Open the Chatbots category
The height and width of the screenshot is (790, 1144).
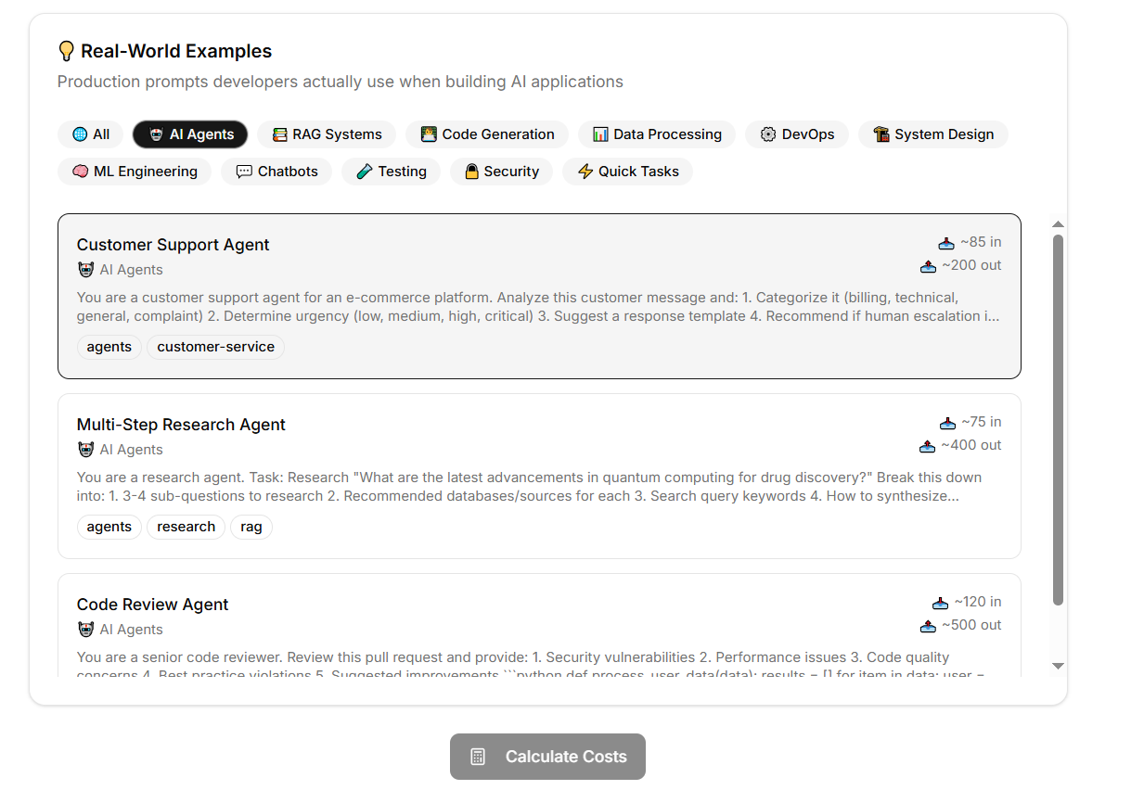click(276, 172)
